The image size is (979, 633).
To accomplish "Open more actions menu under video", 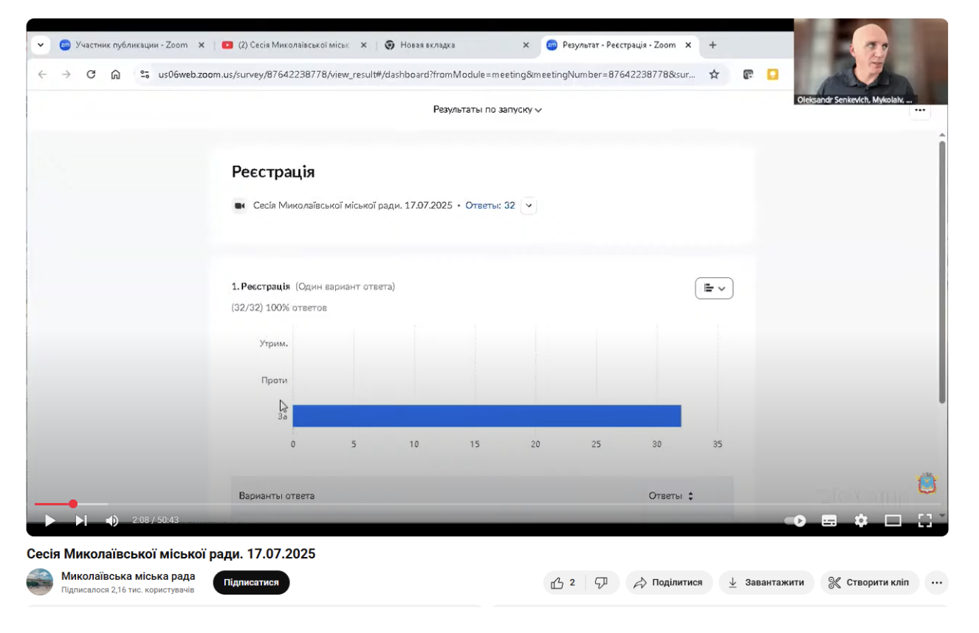I will pos(936,583).
